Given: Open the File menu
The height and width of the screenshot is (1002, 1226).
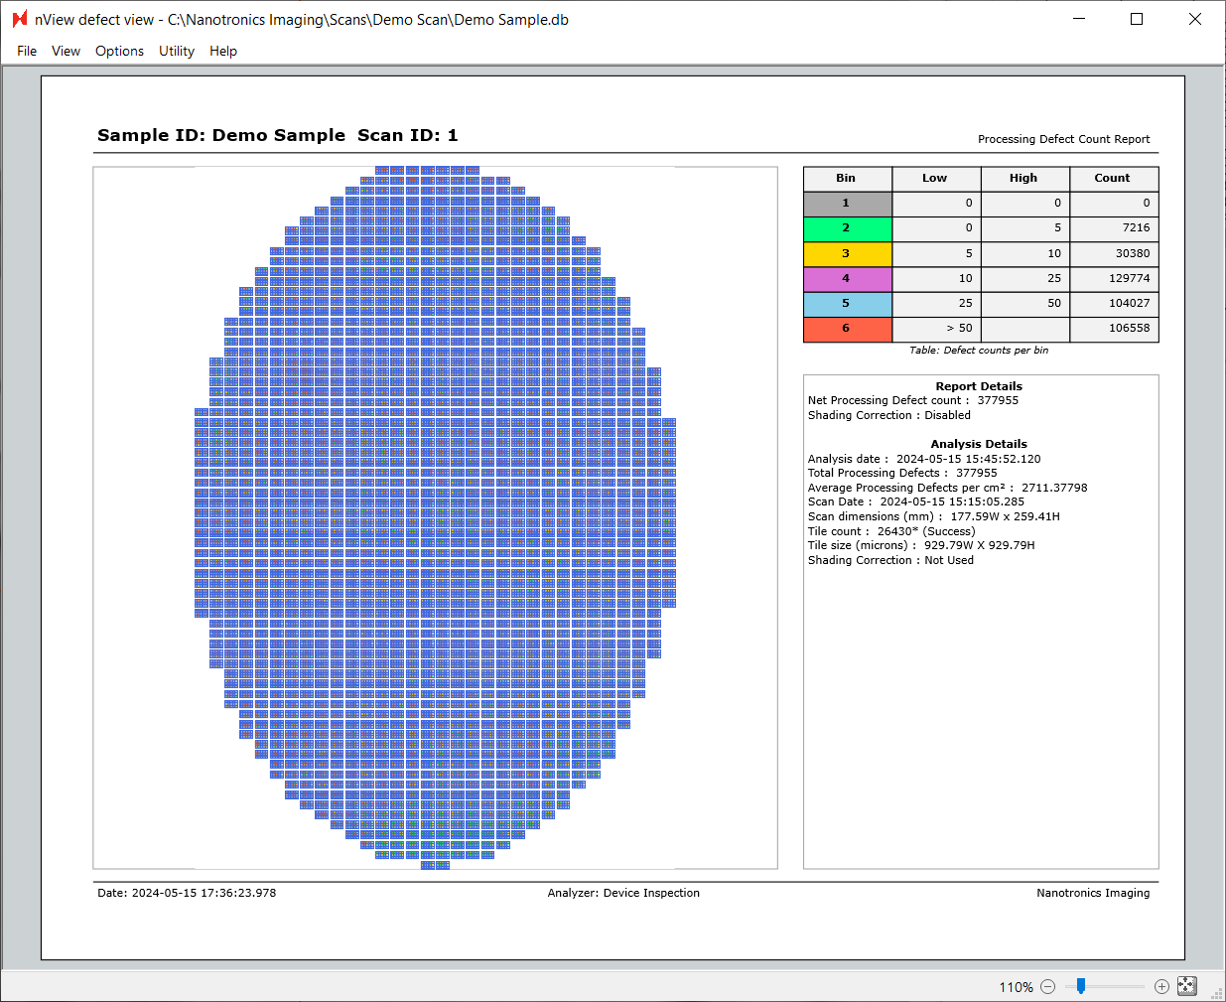Looking at the screenshot, I should click(x=27, y=52).
